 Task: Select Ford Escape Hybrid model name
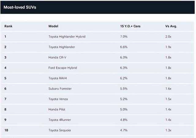tap(62, 68)
